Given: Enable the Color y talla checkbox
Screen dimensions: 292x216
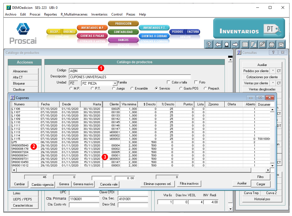Looking at the screenshot, I should [x=168, y=82].
